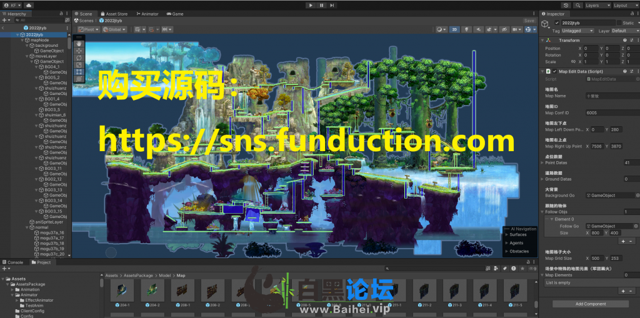
Task: Toggle constrained scale proportions link
Action: pos(573,62)
